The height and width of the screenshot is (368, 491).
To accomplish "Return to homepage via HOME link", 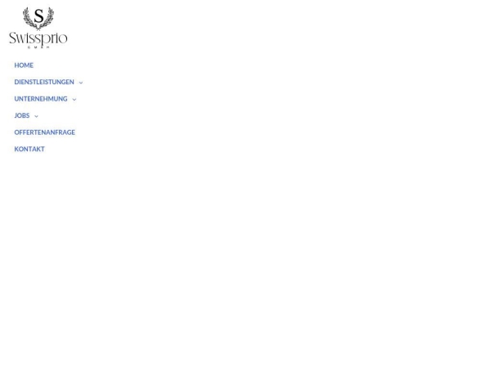I will 24,65.
